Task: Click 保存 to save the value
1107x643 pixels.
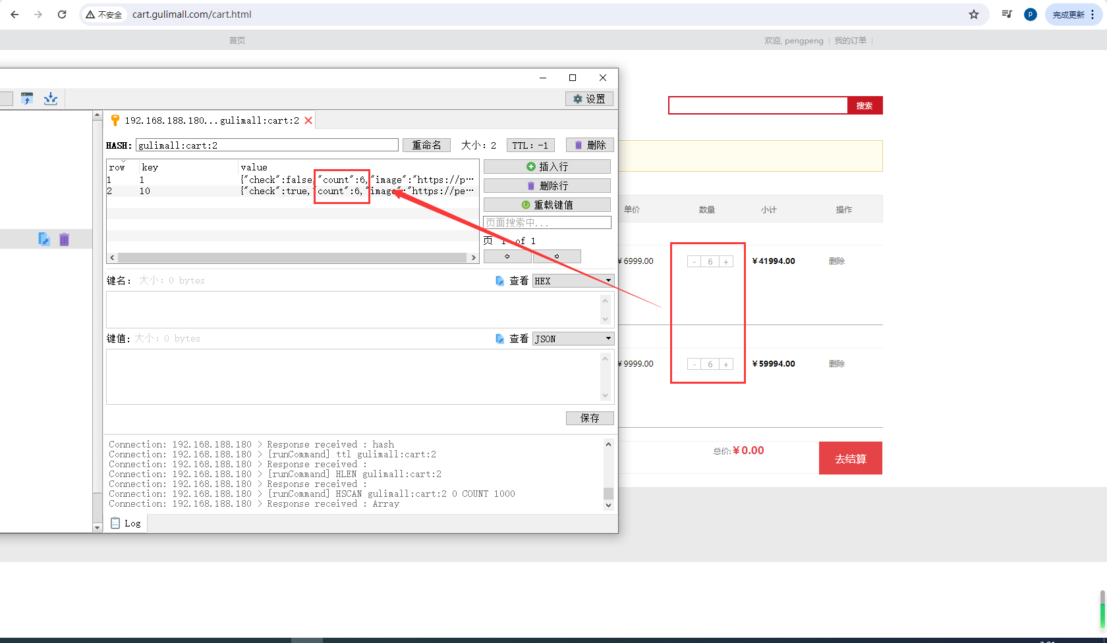Action: (590, 418)
